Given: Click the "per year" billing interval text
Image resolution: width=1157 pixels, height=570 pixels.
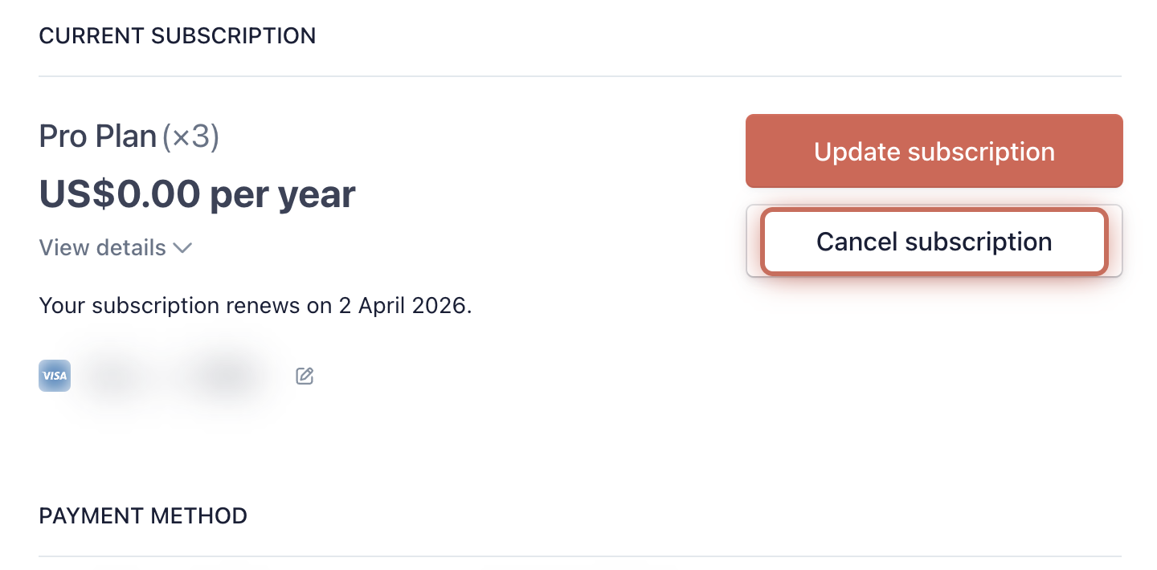Looking at the screenshot, I should pyautogui.click(x=283, y=194).
